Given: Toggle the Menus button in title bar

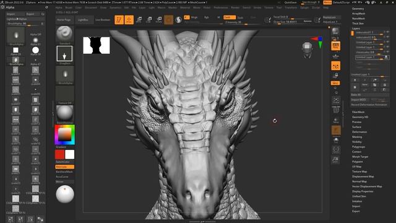Looking at the screenshot, I should (327, 2).
